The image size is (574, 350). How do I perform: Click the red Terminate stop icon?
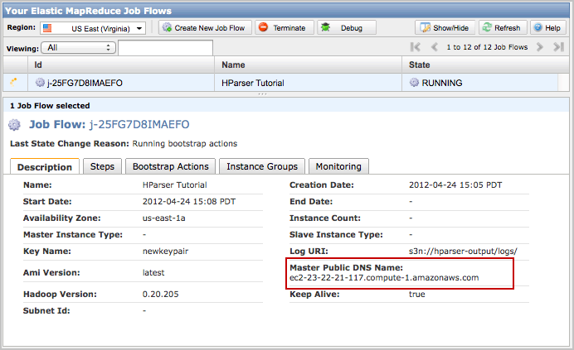click(263, 27)
